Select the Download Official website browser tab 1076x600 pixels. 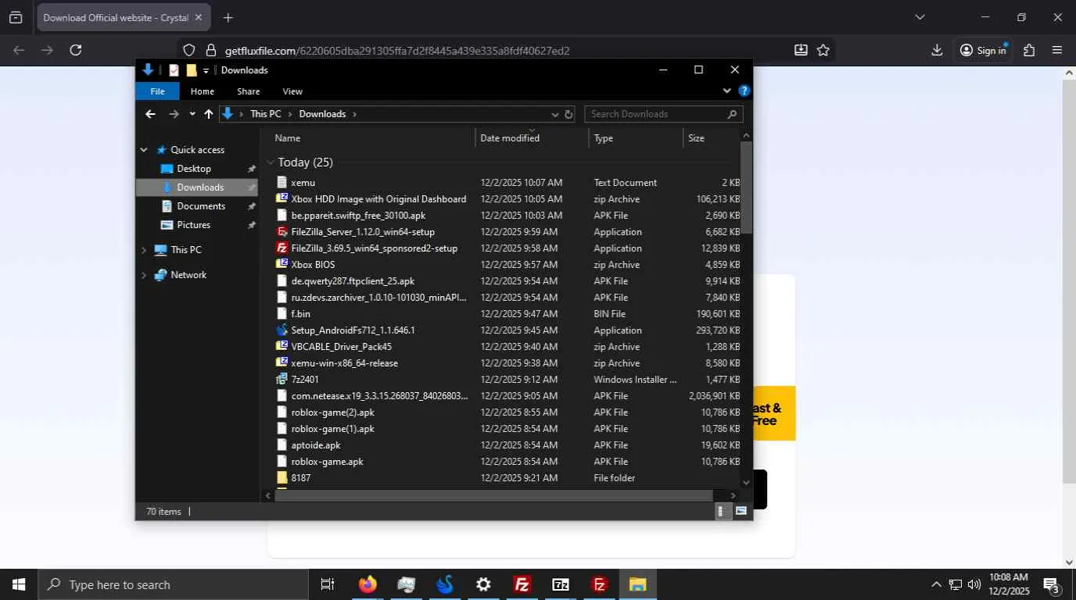point(124,17)
